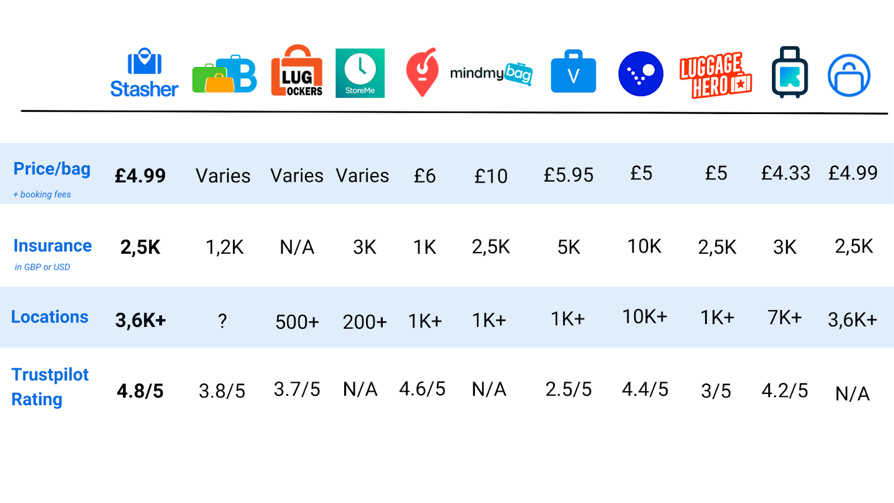Click the red map pin logo
Screen dimensions: 894x503
(x=422, y=72)
